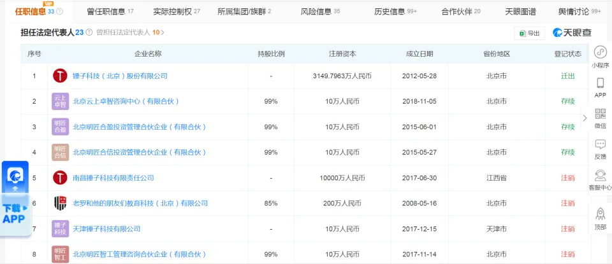Open help icon next to 任职信息

click(x=60, y=11)
